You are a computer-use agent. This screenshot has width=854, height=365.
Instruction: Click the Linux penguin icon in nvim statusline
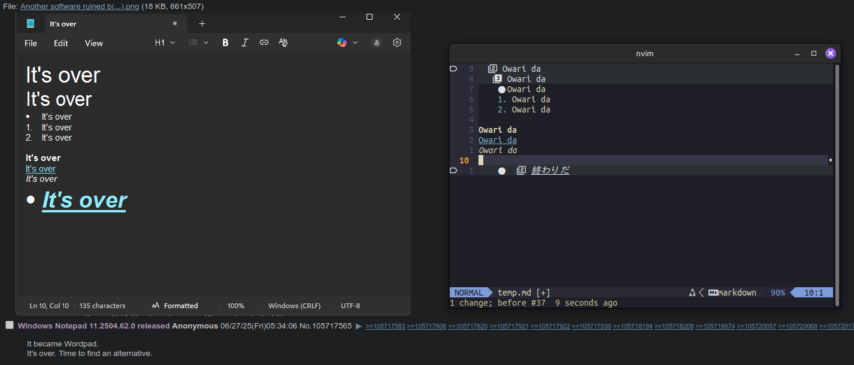pos(692,293)
